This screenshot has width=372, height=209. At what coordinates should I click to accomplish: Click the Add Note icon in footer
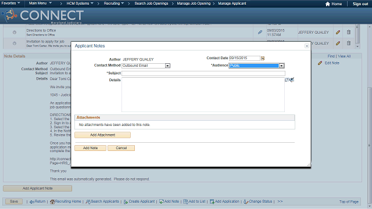(x=162, y=201)
